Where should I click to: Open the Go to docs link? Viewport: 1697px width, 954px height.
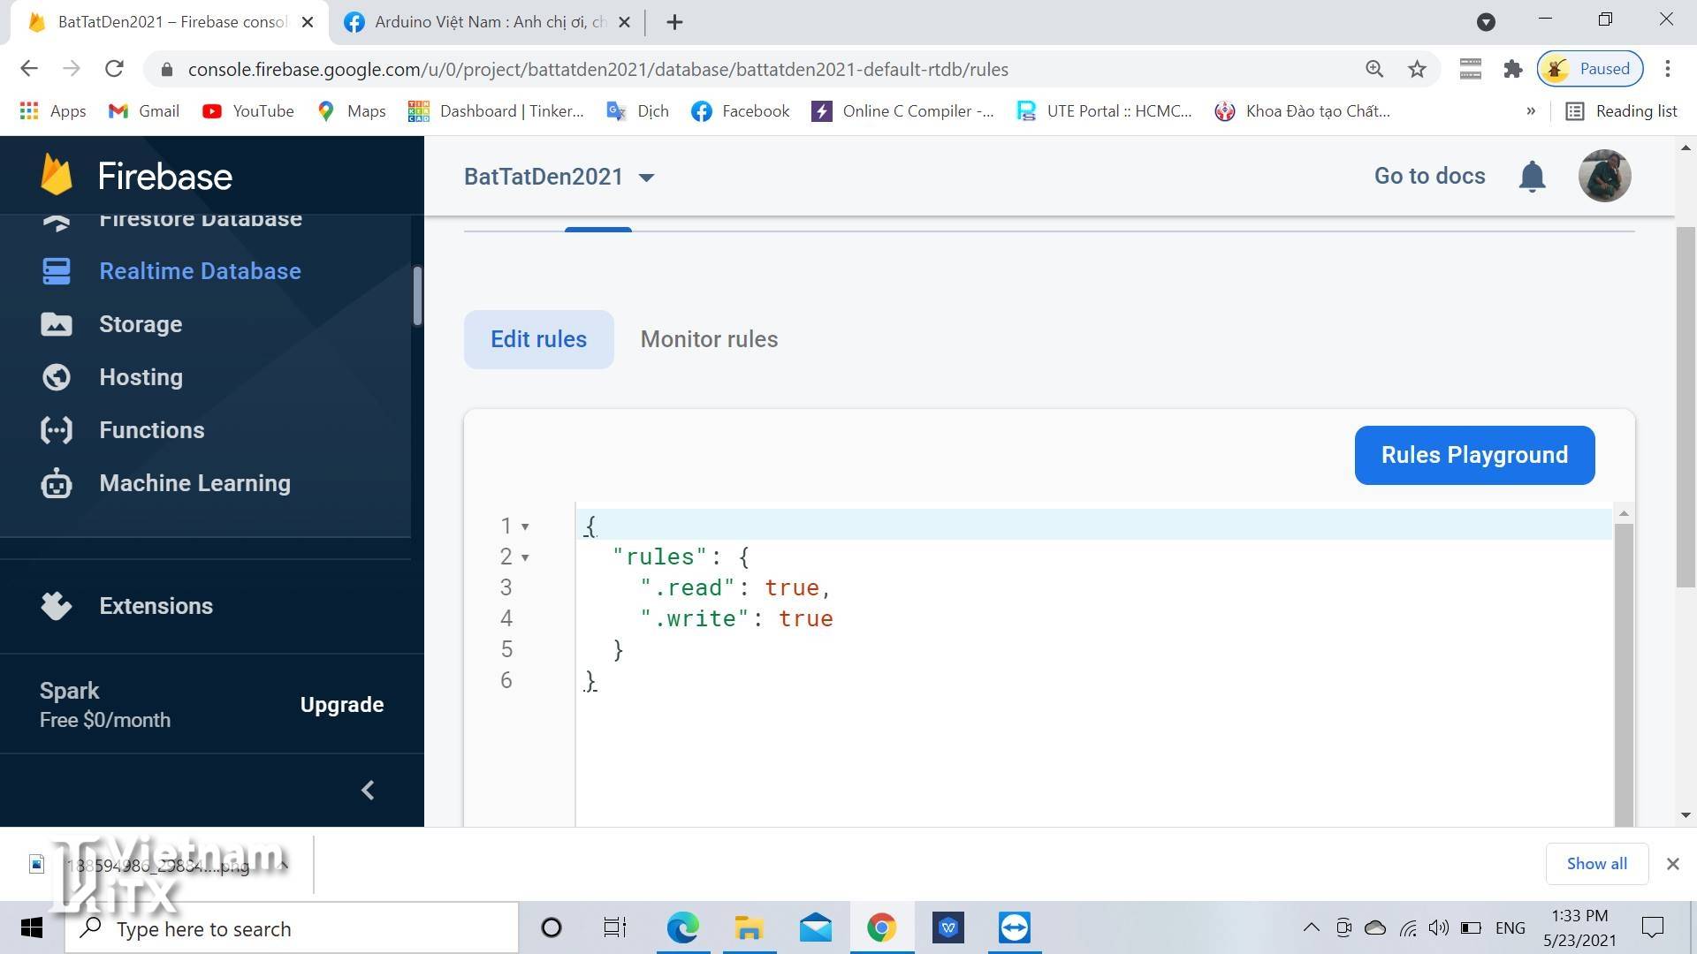click(x=1429, y=176)
